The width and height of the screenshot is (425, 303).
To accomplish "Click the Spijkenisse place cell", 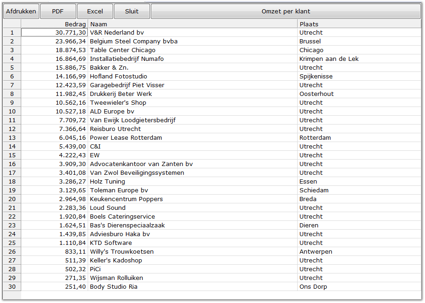I will point(359,77).
